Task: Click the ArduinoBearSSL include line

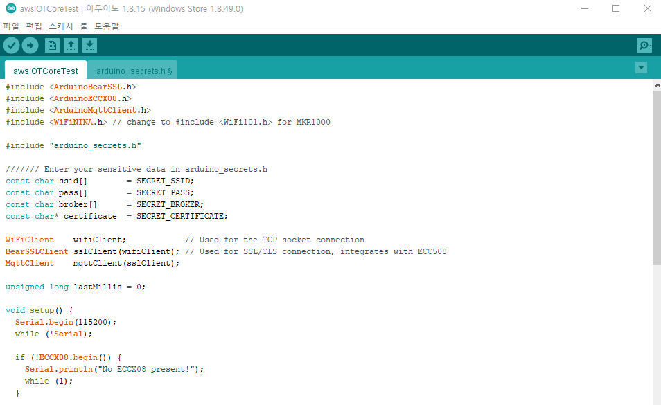Action: 71,87
